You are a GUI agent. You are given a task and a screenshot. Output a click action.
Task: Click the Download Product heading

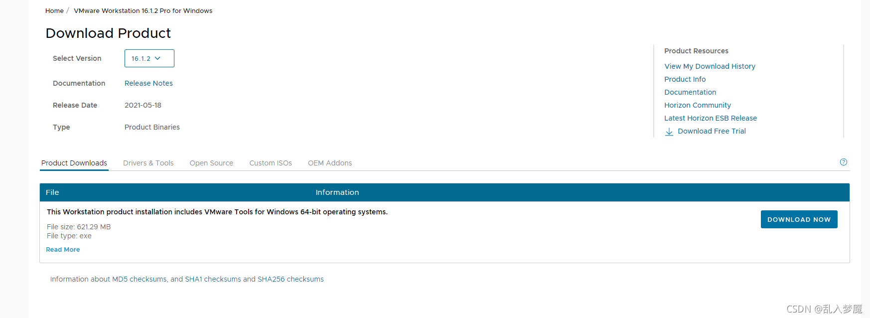click(108, 33)
